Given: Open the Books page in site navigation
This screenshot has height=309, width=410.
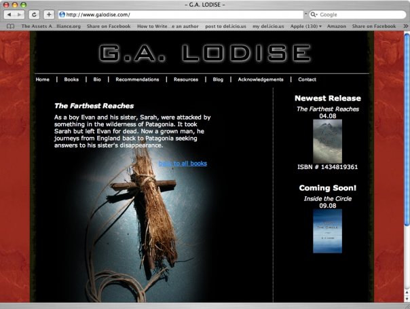Looking at the screenshot, I should (x=71, y=79).
